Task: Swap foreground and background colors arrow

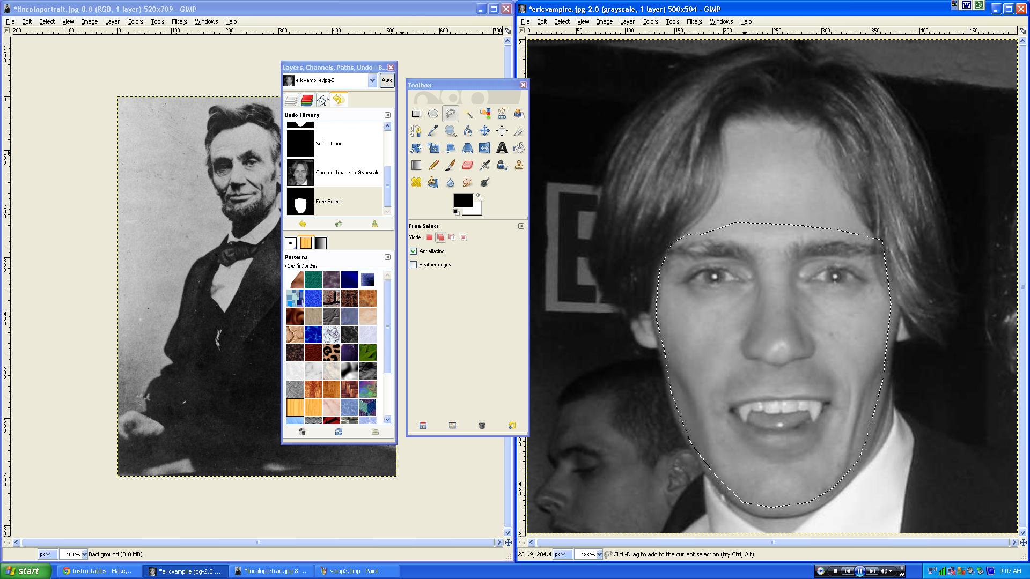Action: pyautogui.click(x=479, y=197)
